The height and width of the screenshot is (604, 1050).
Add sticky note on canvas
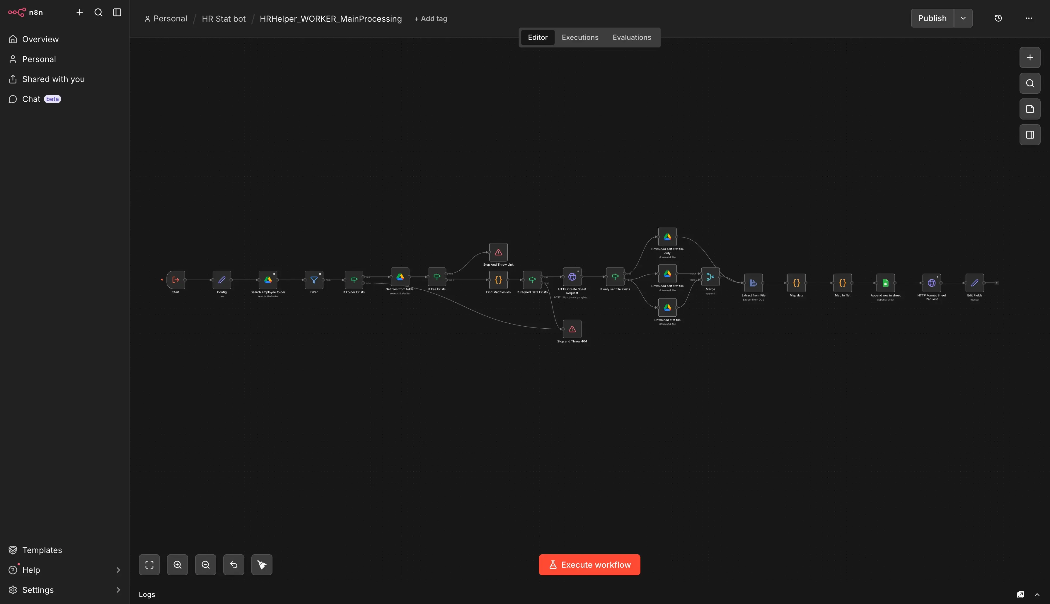pyautogui.click(x=1030, y=109)
